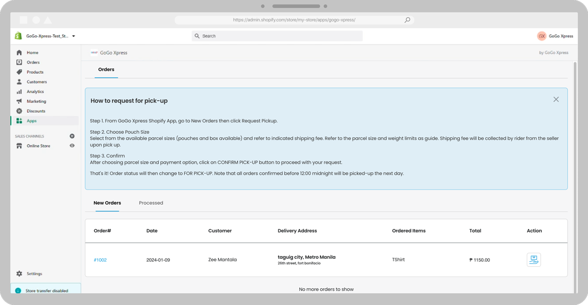Image resolution: width=588 pixels, height=305 pixels.
Task: View online store via eye icon
Action: click(x=72, y=145)
